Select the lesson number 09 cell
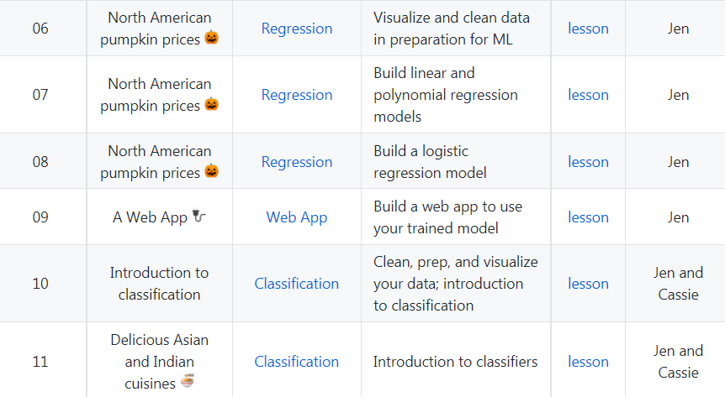This screenshot has height=397, width=725. click(x=40, y=217)
